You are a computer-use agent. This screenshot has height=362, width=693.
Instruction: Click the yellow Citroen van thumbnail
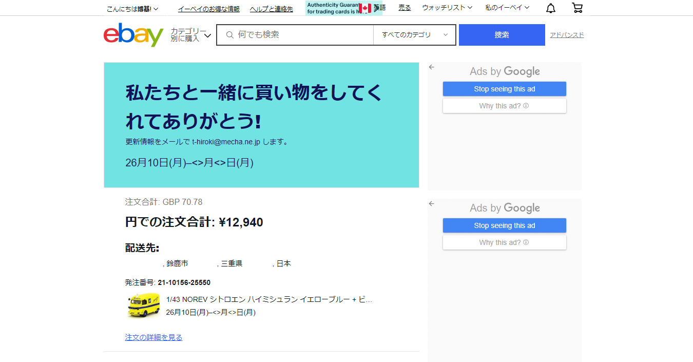(143, 306)
